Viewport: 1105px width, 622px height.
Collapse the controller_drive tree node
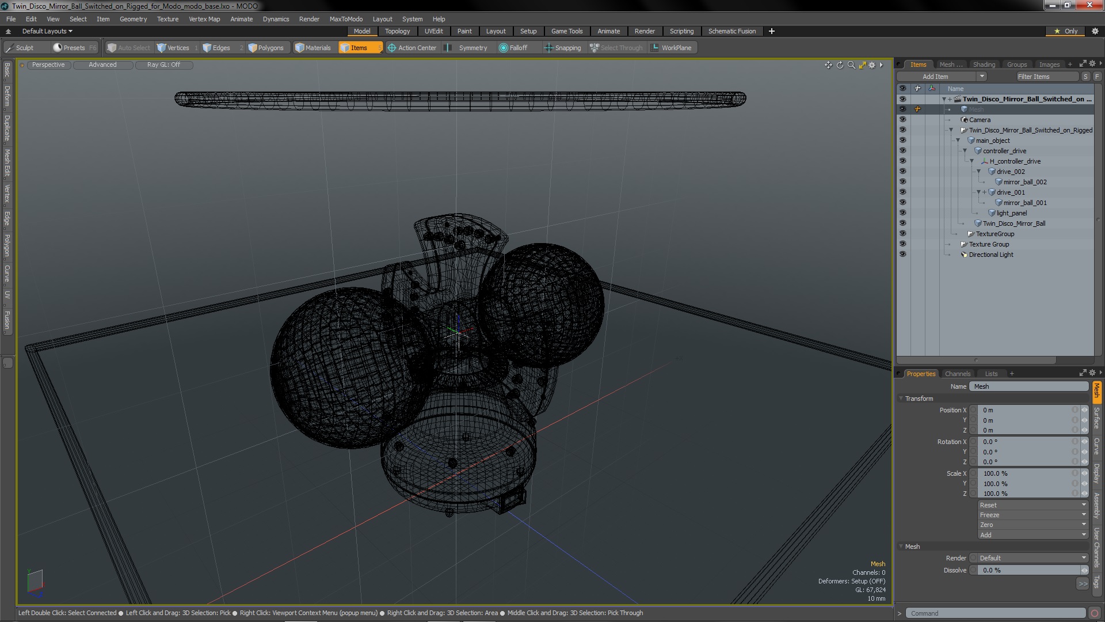tap(965, 151)
